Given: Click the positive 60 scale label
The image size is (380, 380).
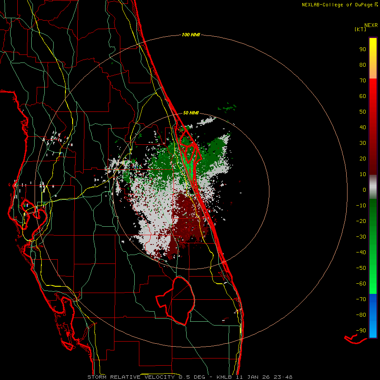Looking at the screenshot, I should [363, 96].
